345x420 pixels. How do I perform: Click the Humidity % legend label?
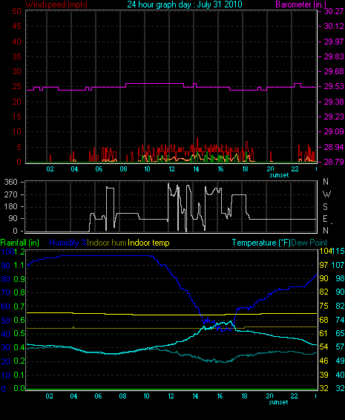[x=68, y=243]
